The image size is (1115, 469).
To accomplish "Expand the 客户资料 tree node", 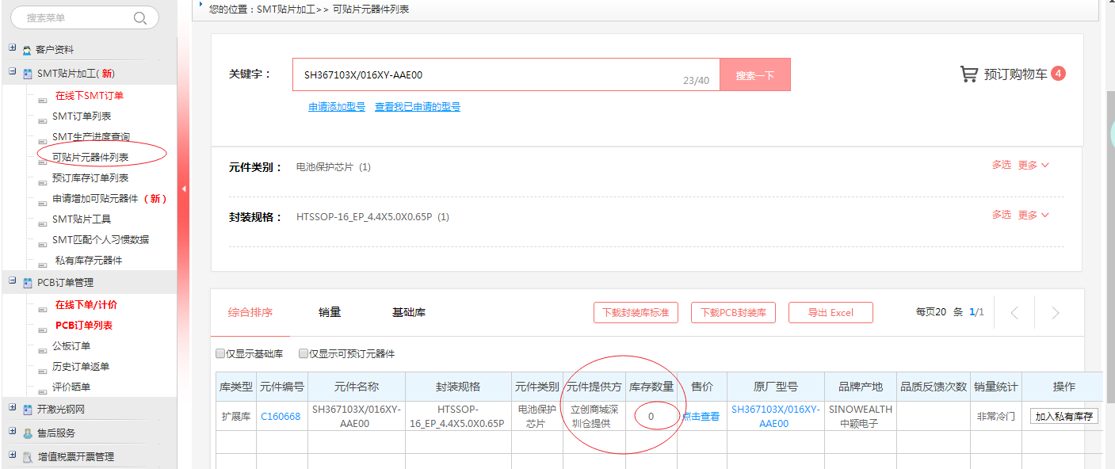I will point(13,48).
